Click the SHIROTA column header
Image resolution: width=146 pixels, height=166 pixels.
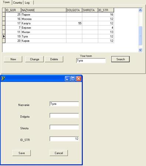90,10
